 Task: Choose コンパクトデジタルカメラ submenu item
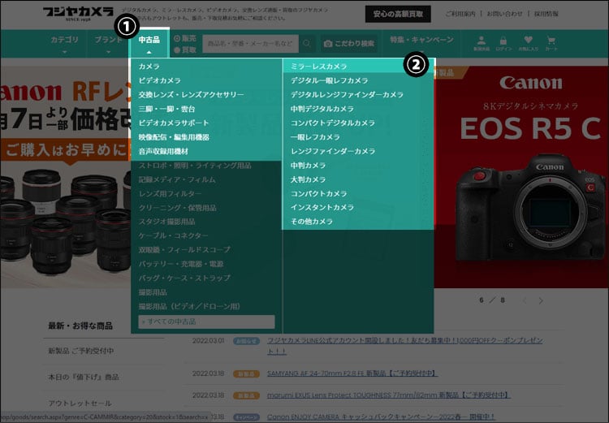tap(332, 123)
